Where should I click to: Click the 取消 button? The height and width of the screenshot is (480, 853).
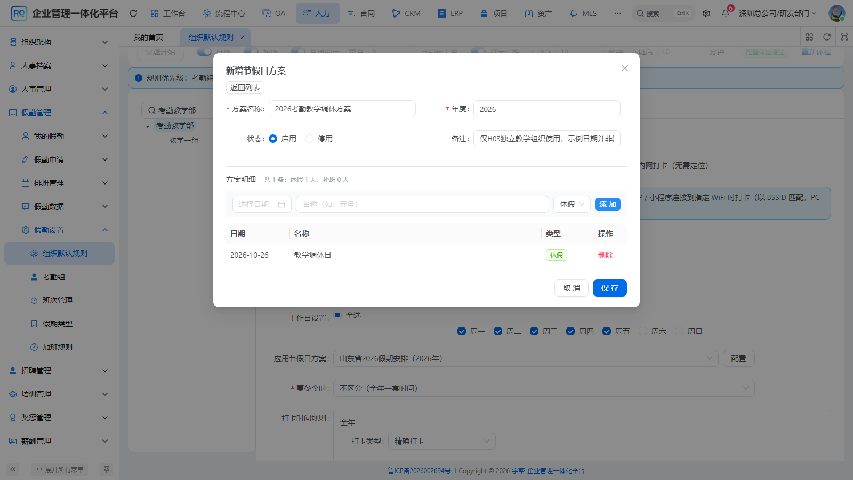[x=572, y=288]
